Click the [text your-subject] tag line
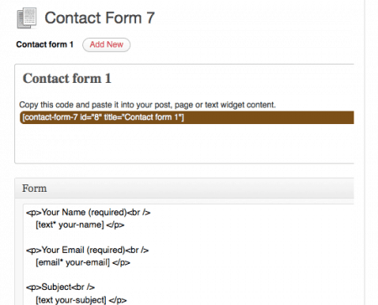The image size is (378, 305). (x=81, y=300)
